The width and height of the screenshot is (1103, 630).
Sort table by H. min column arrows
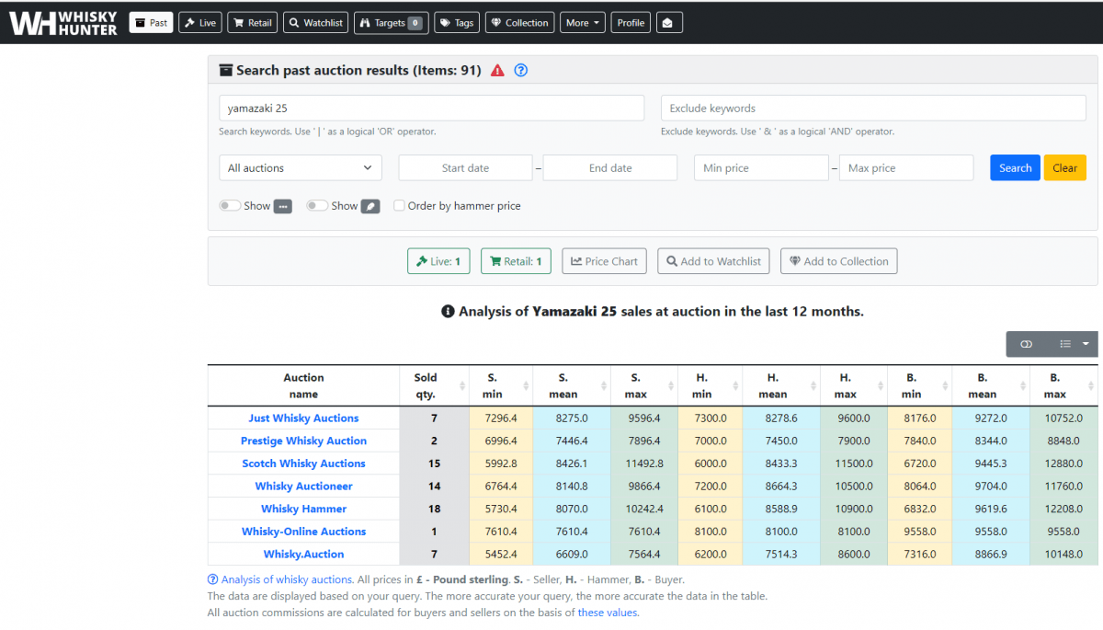point(735,385)
